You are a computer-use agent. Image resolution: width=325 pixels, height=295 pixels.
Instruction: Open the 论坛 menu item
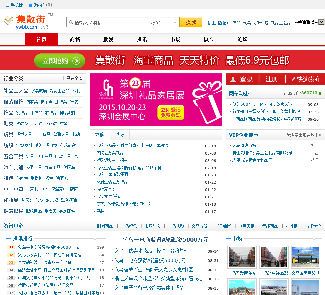point(242,39)
